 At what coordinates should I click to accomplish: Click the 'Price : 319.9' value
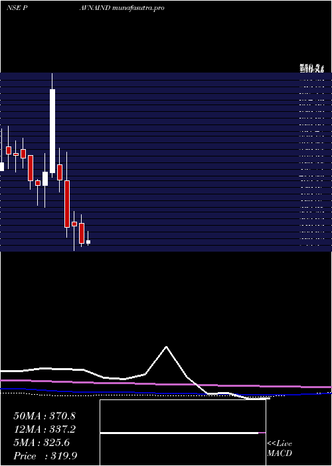click(x=45, y=456)
